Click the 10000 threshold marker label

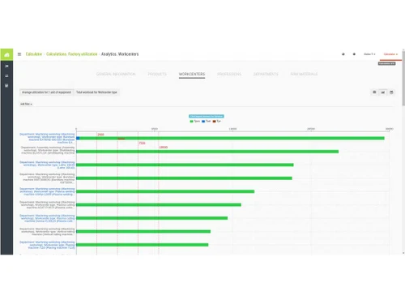click(164, 148)
